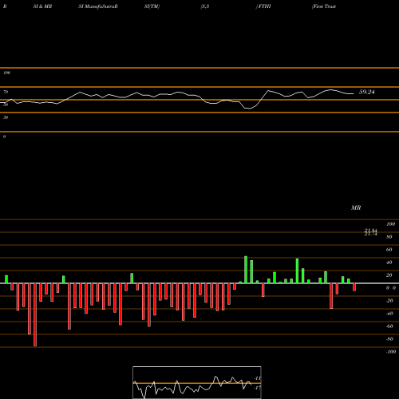Click the 80 label on MR axis
The width and height of the screenshot is (399, 399).
pos(389,237)
